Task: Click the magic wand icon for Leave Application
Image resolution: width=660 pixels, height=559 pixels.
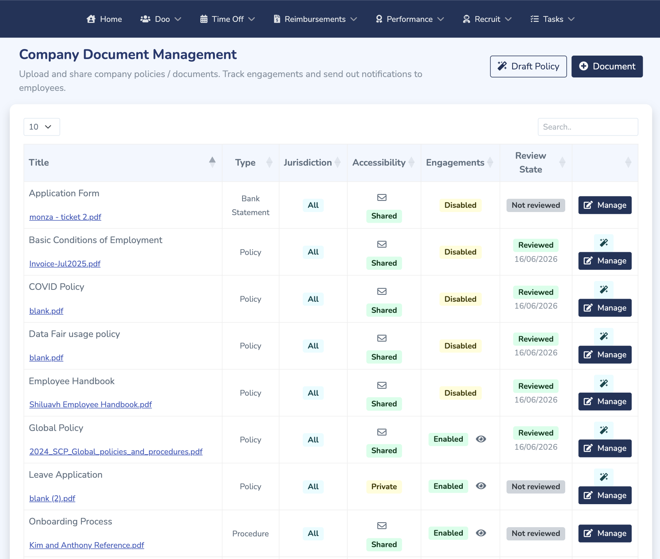Action: (x=604, y=477)
